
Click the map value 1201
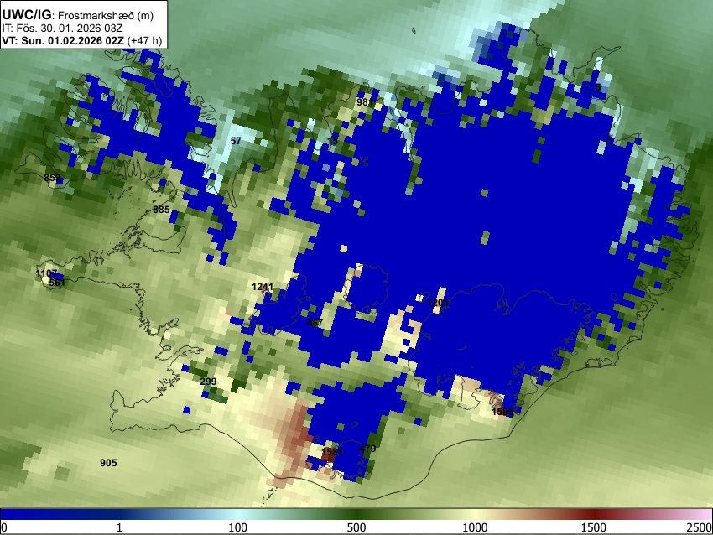pos(439,303)
